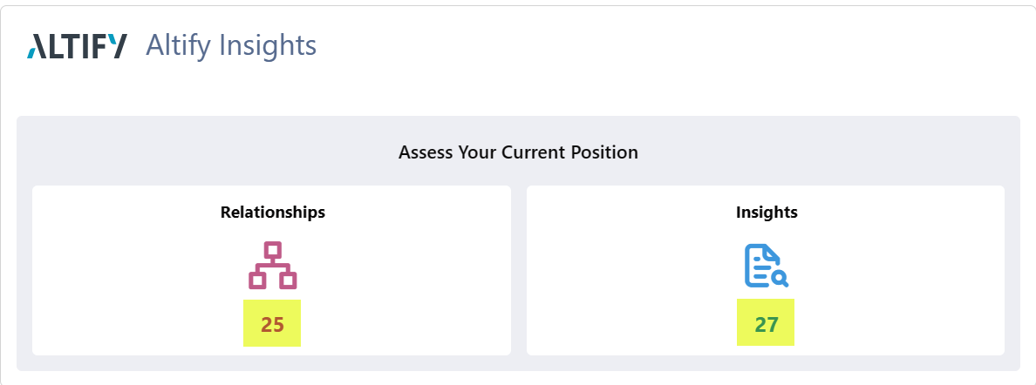Click the Altify logo
Image resolution: width=1036 pixels, height=385 pixels.
coord(77,46)
